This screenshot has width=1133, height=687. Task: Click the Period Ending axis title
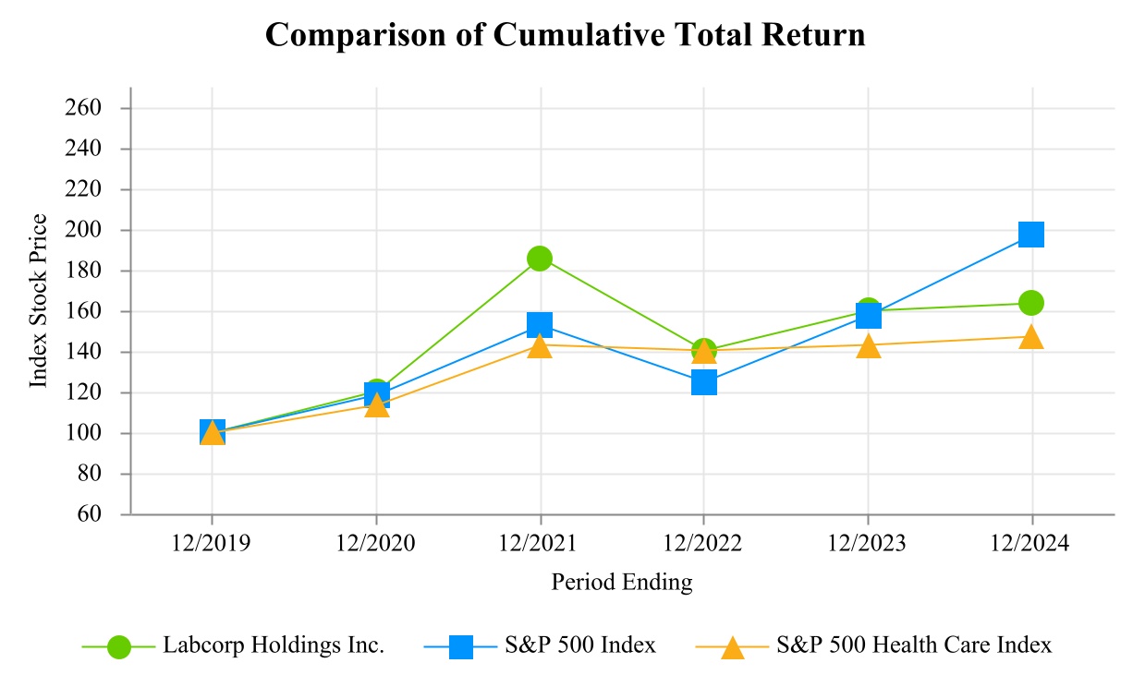click(x=622, y=583)
